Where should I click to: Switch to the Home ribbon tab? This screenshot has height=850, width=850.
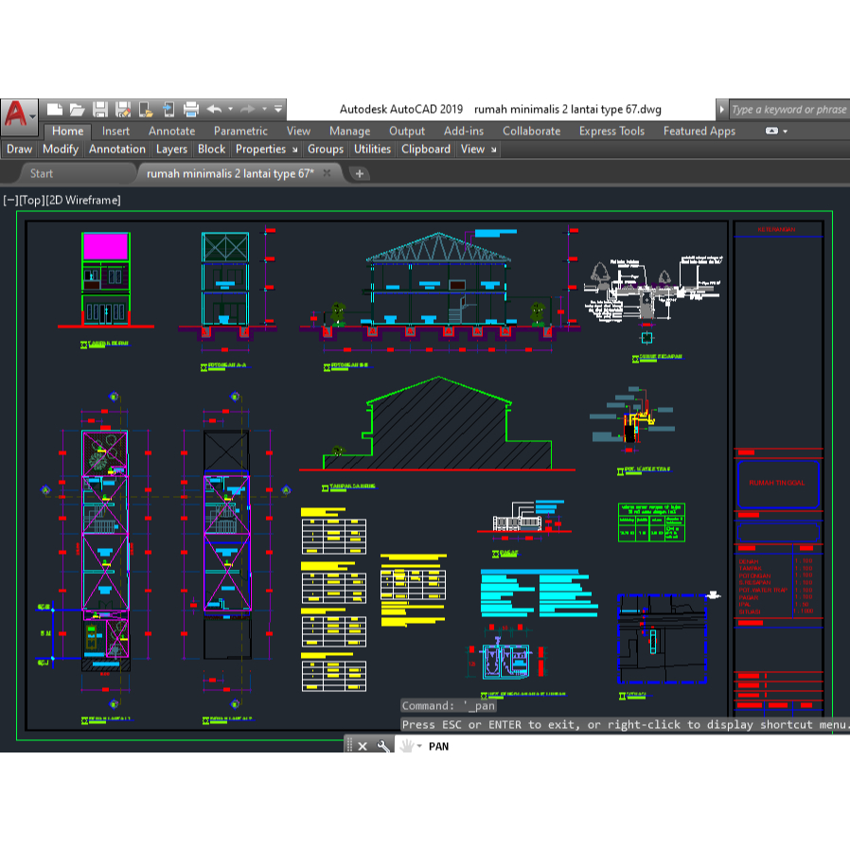68,132
